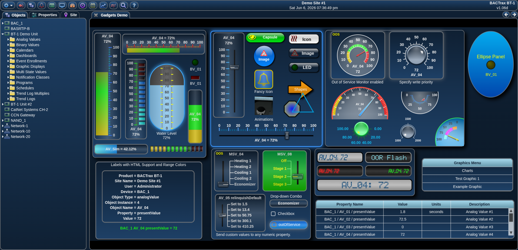Click the vertical AV_04 slider thumb
The height and width of the screenshot is (250, 518).
[x=234, y=67]
